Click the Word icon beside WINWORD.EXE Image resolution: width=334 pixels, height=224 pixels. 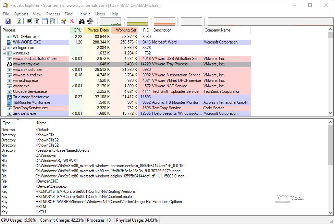point(9,42)
